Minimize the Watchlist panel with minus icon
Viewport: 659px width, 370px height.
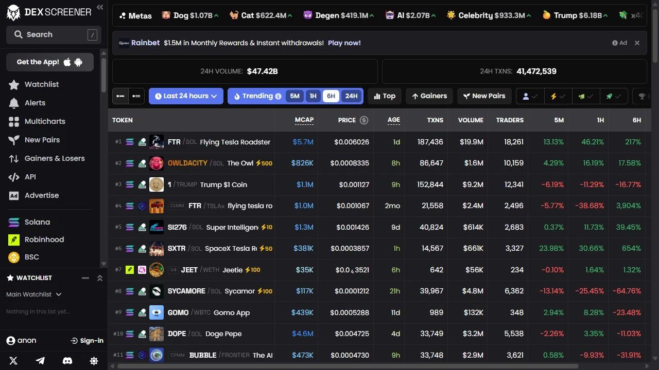(85, 278)
